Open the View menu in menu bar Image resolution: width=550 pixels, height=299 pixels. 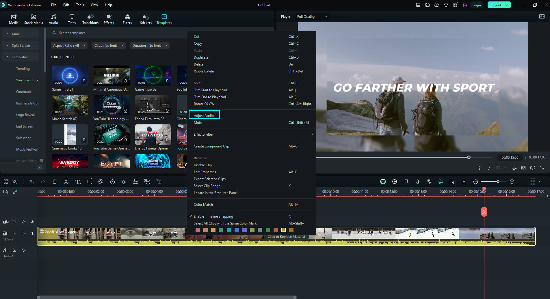point(94,5)
